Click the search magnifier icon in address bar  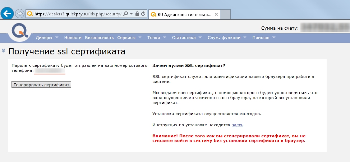pyautogui.click(x=126, y=14)
